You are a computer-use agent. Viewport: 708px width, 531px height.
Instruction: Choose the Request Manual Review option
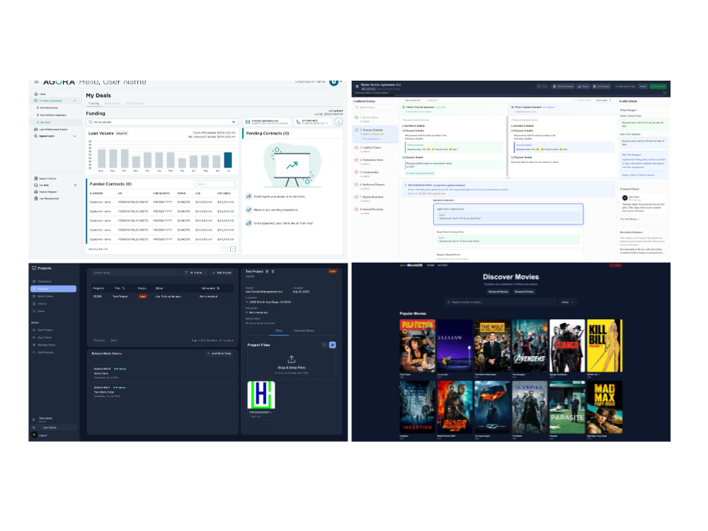click(x=508, y=256)
